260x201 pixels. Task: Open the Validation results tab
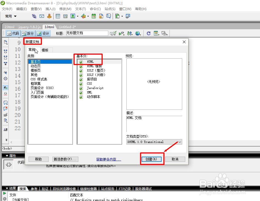(45, 189)
